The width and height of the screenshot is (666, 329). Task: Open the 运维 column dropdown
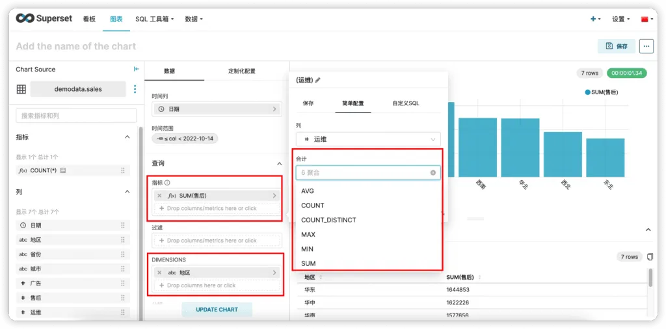pyautogui.click(x=368, y=139)
